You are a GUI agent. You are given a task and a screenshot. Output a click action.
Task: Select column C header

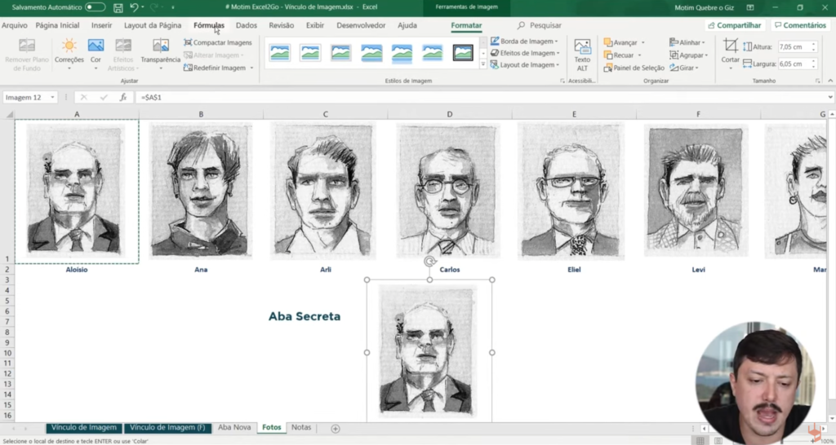point(325,114)
